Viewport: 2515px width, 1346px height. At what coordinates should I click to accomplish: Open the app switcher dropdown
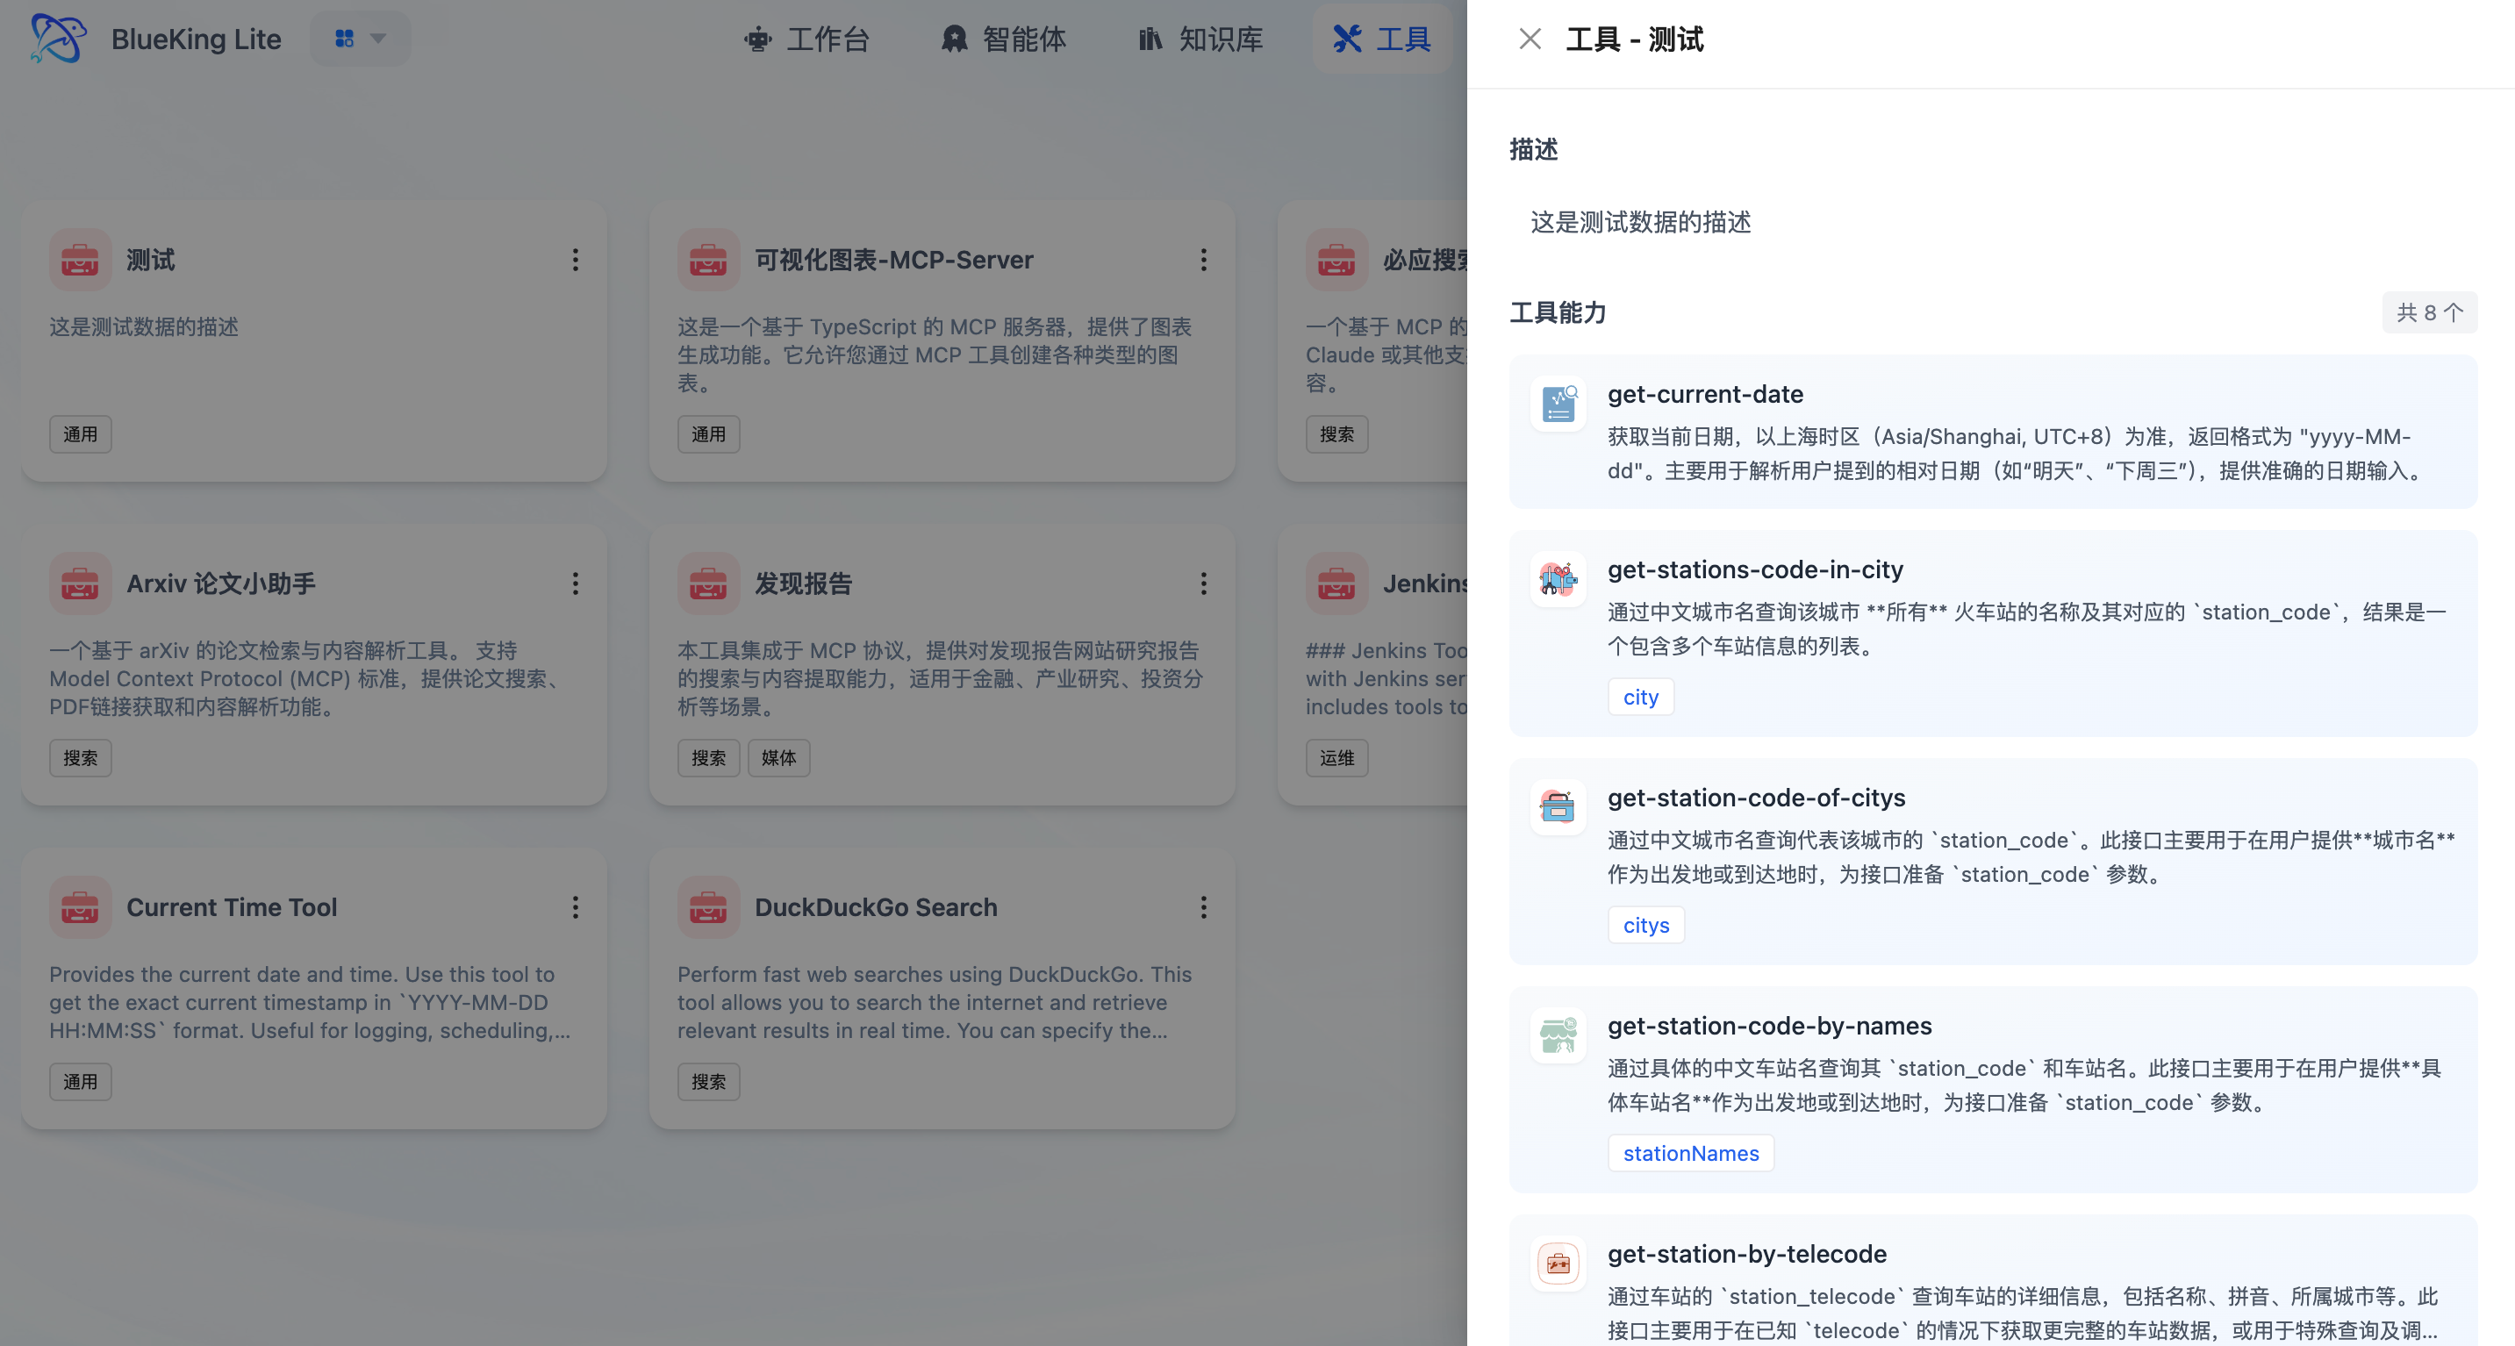coord(361,39)
